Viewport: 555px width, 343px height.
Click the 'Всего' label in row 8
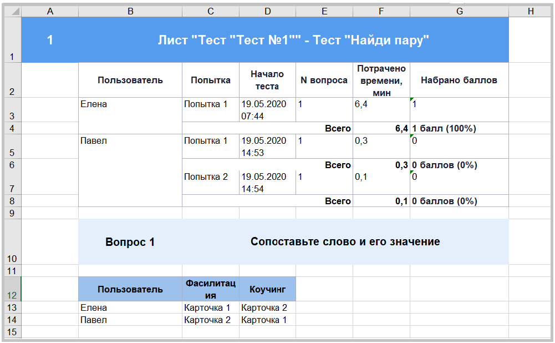(x=338, y=201)
